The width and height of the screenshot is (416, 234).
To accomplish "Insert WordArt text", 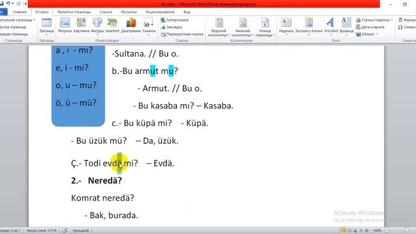I will pos(331,26).
